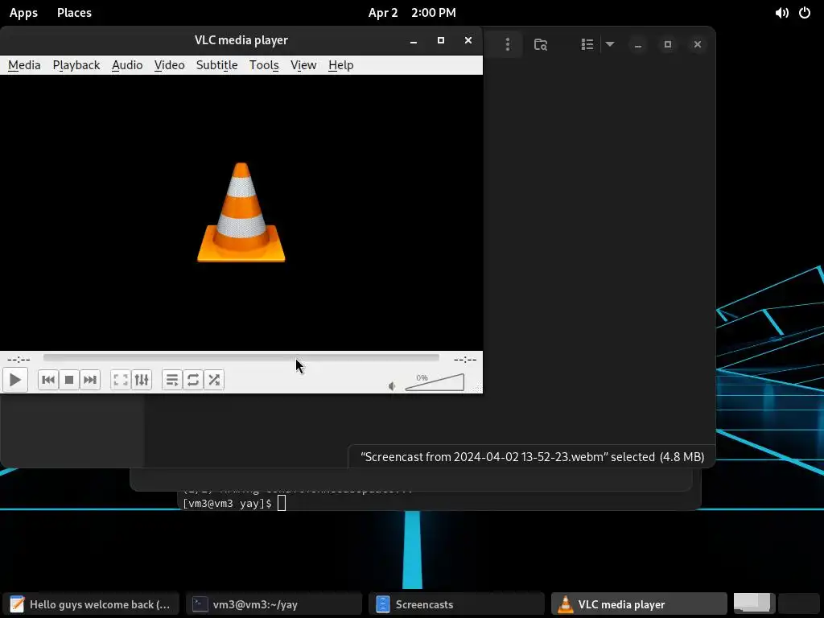Switch to the vm3 terminal taskbar window

(x=274, y=604)
